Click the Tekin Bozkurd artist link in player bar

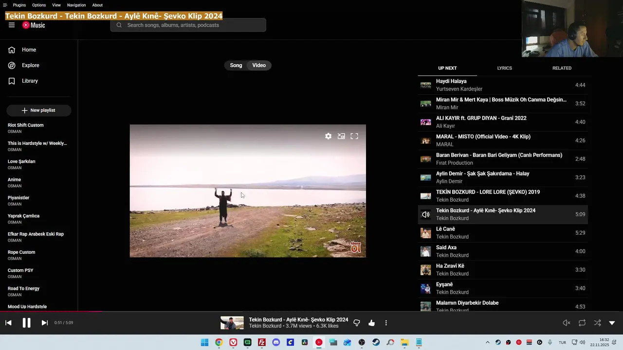tap(265, 326)
